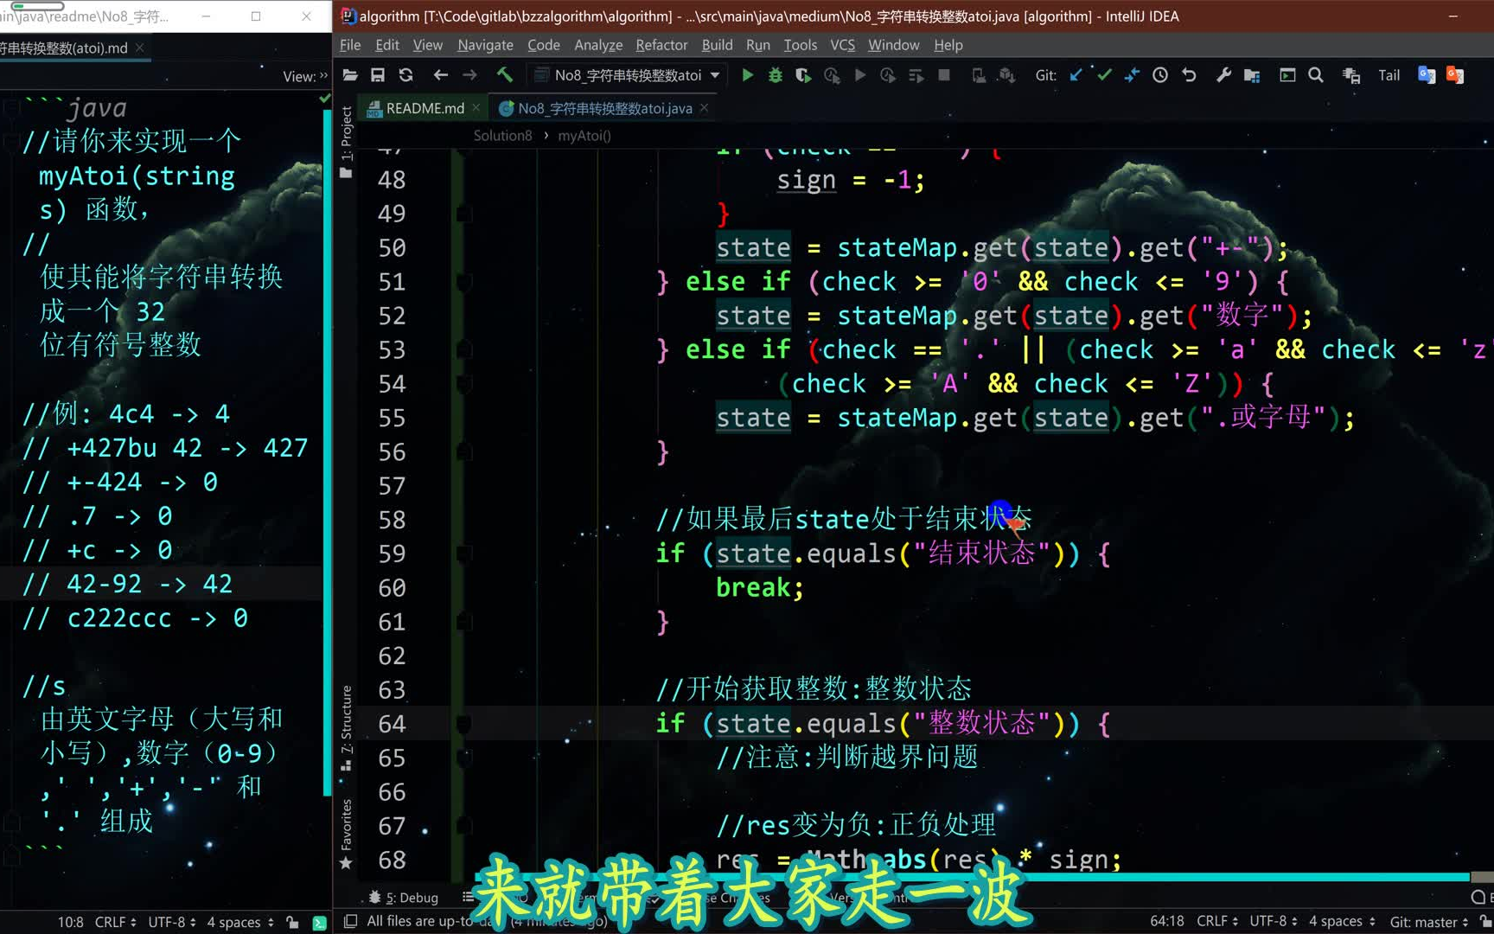Click myAtoi() in the breadcrumb

tap(584, 136)
